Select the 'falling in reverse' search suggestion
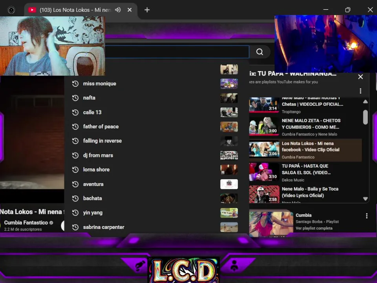Image resolution: width=377 pixels, height=283 pixels. click(x=156, y=141)
